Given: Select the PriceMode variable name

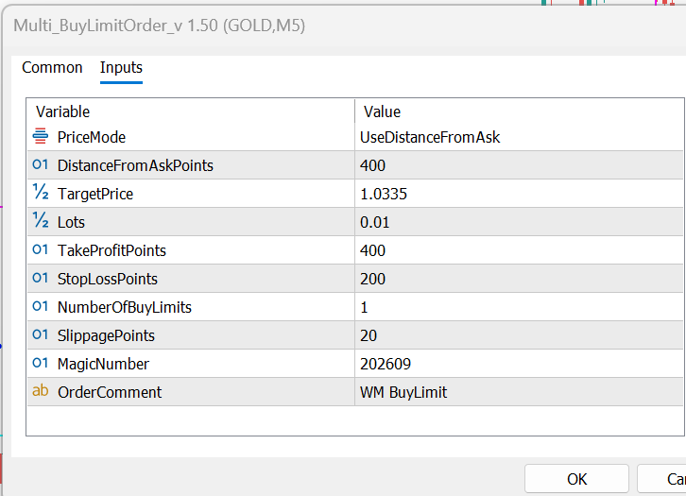Looking at the screenshot, I should pyautogui.click(x=92, y=137).
